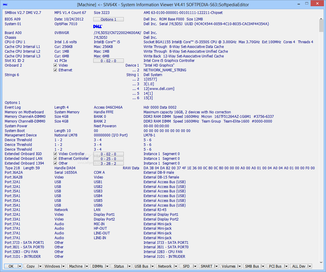Select the 'BIOS A09' entry
326x272 pixels.
point(12,19)
